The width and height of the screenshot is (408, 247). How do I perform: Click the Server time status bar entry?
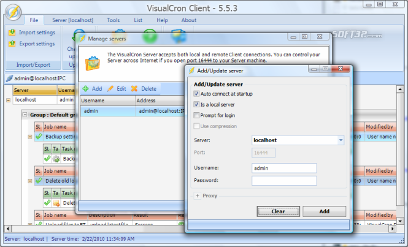pyautogui.click(x=93, y=239)
